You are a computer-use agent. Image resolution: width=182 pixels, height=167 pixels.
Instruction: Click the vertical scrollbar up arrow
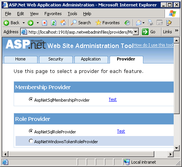[176, 40]
